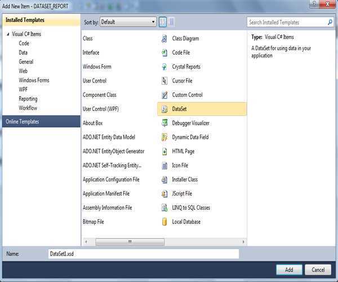Screen dimensions: 338x282
Task: Open the Sort by dropdown
Action: point(128,22)
